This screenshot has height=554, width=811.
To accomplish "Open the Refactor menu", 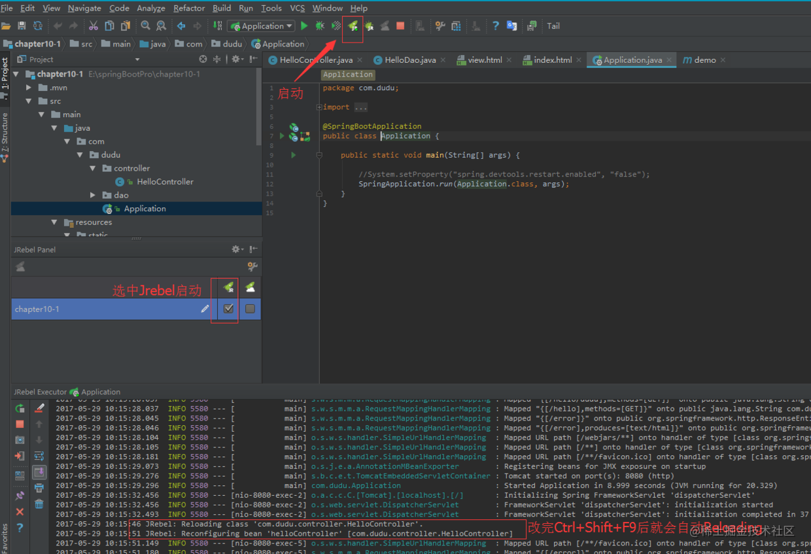I will pyautogui.click(x=189, y=8).
